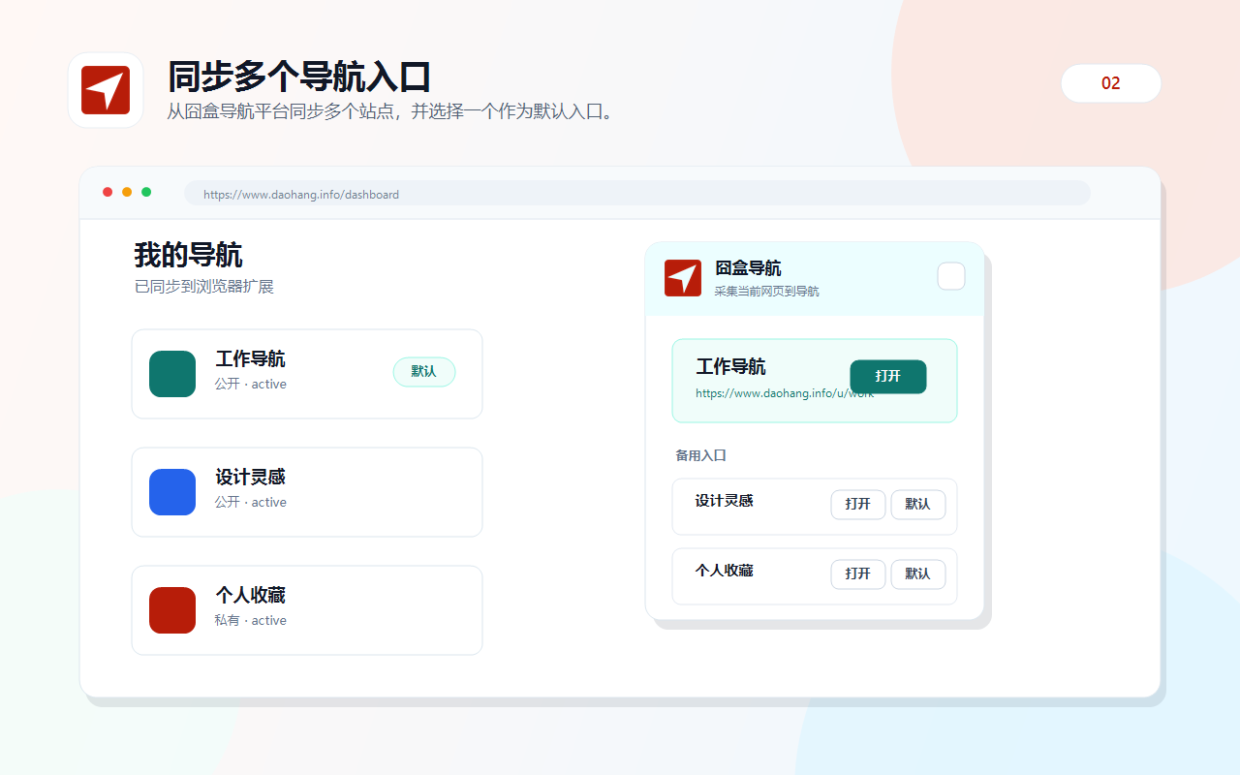The height and width of the screenshot is (775, 1240).
Task: Click the 02 page number badge
Action: (x=1111, y=83)
